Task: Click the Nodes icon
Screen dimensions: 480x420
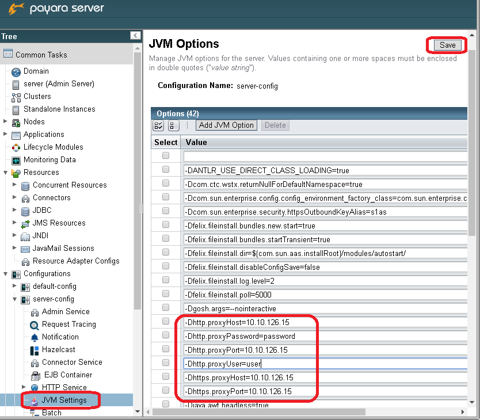Action: point(16,123)
